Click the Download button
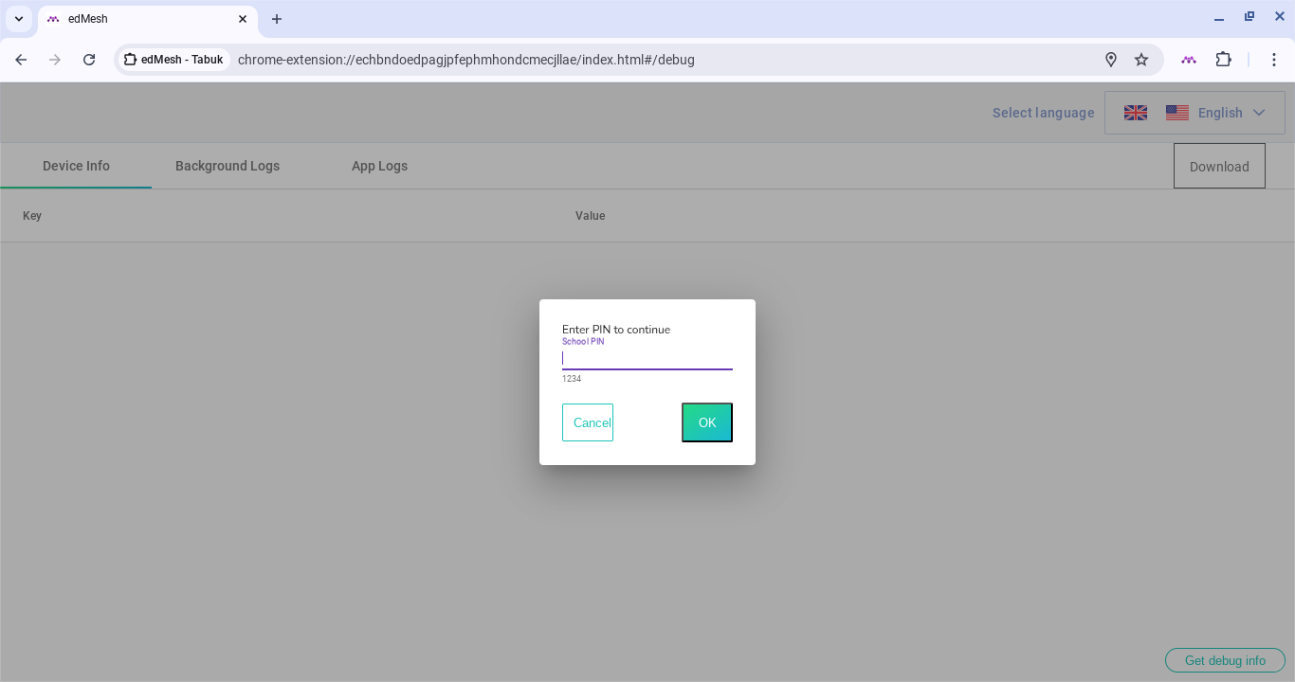1295x682 pixels. coord(1219,166)
